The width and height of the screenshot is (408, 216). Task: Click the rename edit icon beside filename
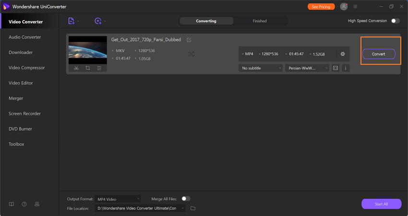189,40
